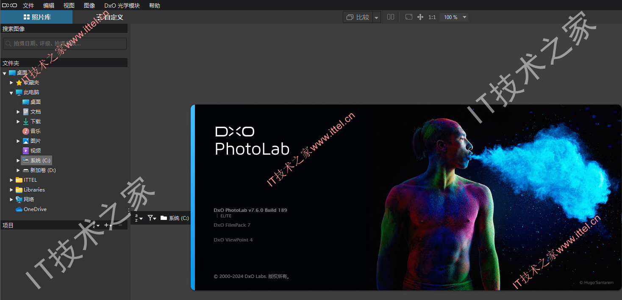Click the "DxO PhotoLab v7.6.0 Build 189" text

point(250,210)
